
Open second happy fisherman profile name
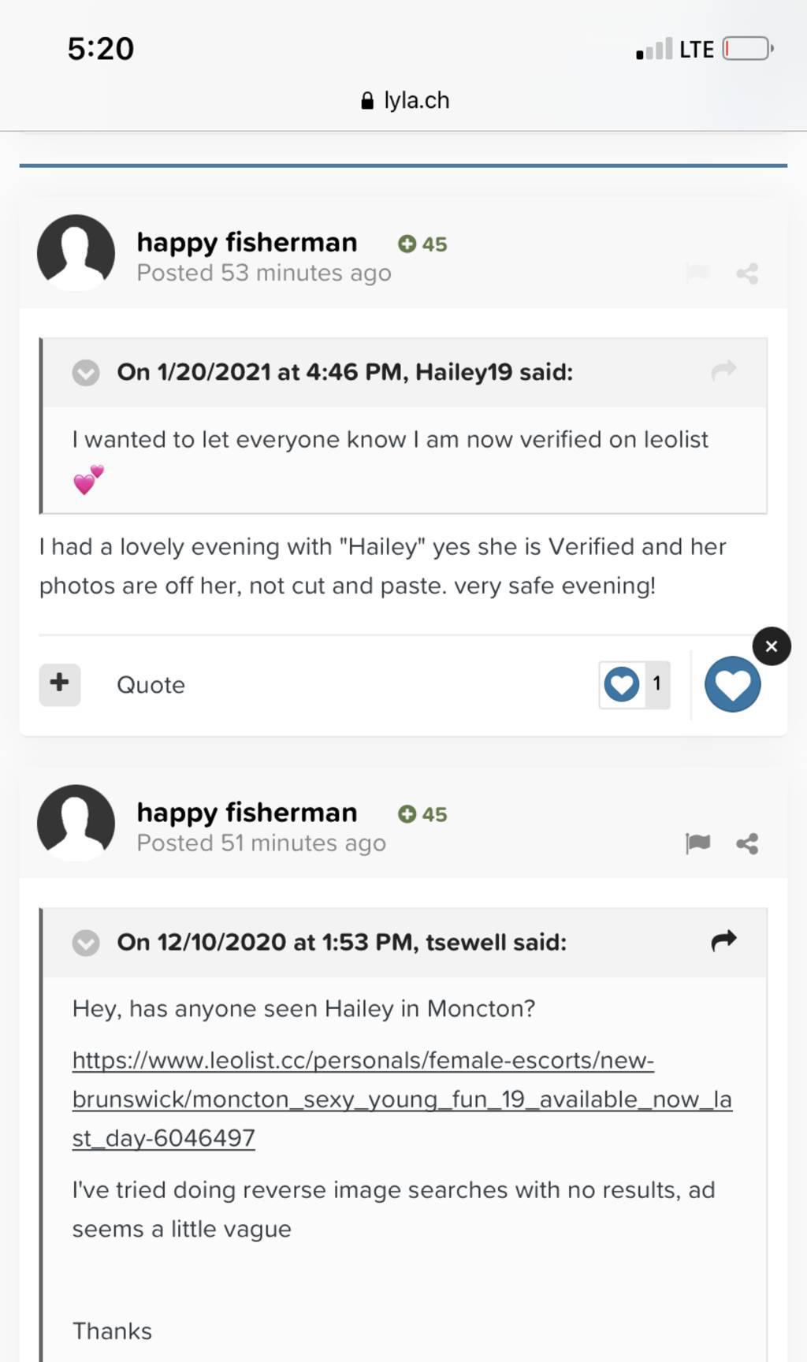coord(247,813)
